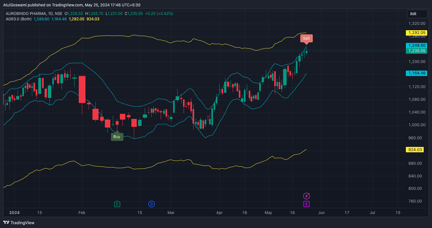The height and width of the screenshot is (228, 432).
Task: Click the 800.00 price axis label
Action: click(415, 189)
